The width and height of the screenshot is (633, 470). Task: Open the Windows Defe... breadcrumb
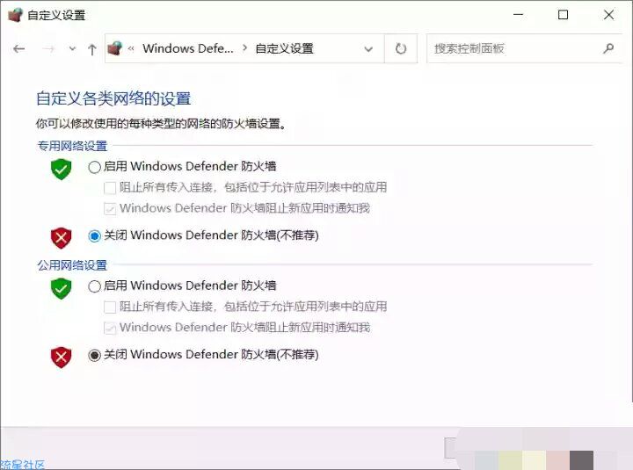tap(188, 48)
